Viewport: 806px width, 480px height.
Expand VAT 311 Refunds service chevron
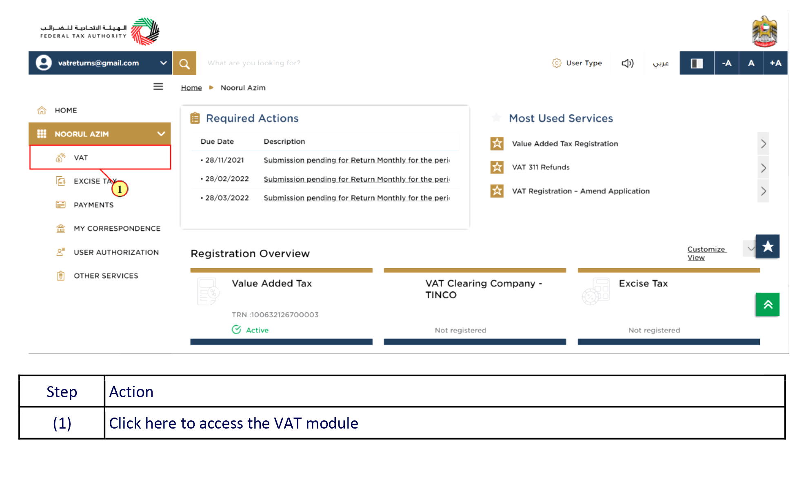[763, 167]
